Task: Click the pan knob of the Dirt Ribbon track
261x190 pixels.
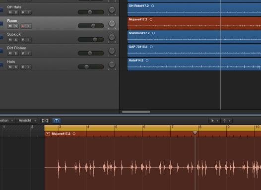Action: click(x=112, y=51)
